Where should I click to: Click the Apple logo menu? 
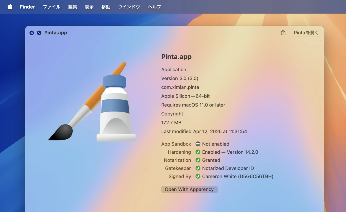pyautogui.click(x=10, y=7)
